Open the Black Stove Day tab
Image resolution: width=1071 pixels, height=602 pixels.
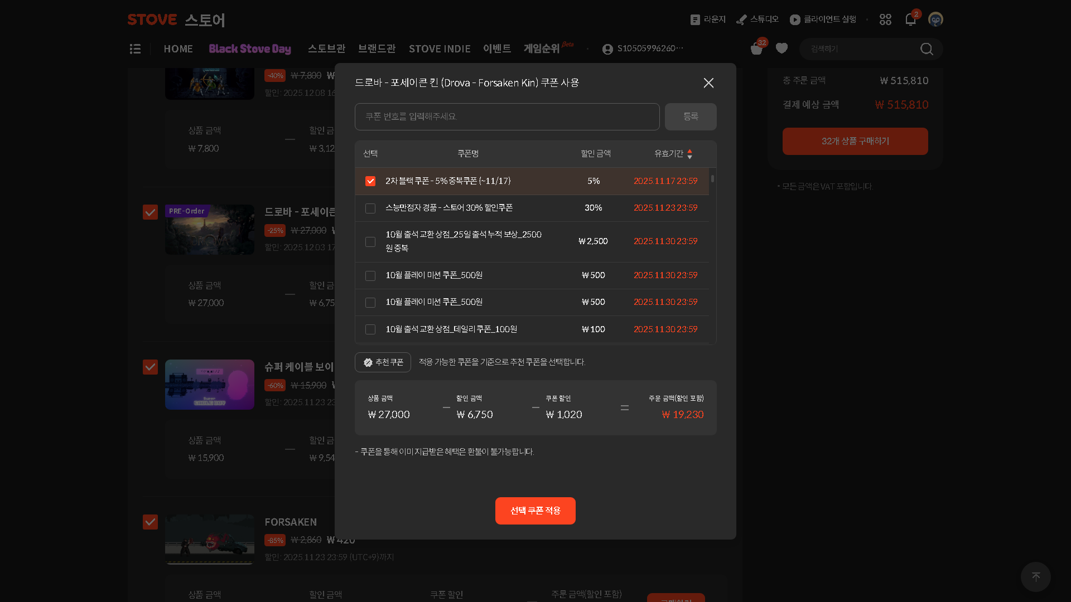coord(250,49)
